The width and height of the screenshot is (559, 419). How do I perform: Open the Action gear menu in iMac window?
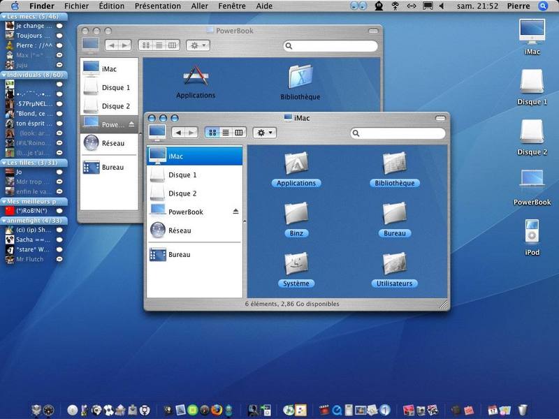point(265,133)
